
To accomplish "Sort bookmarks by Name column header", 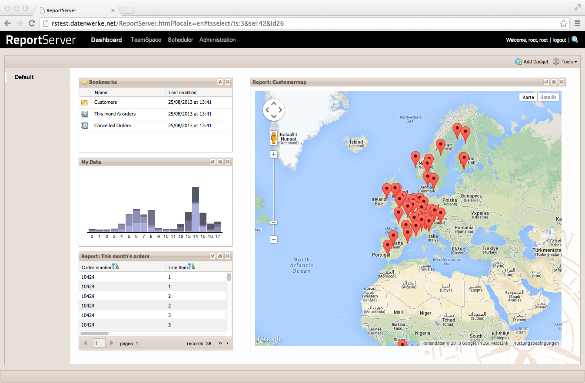I will click(129, 92).
